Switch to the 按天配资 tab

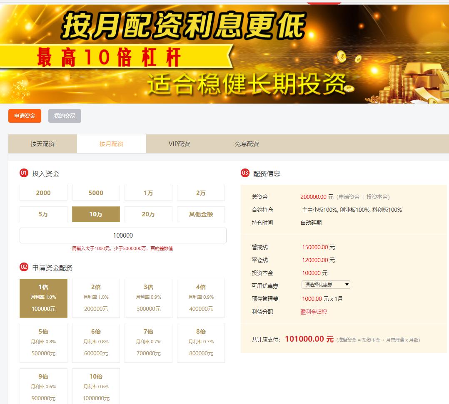coord(42,144)
